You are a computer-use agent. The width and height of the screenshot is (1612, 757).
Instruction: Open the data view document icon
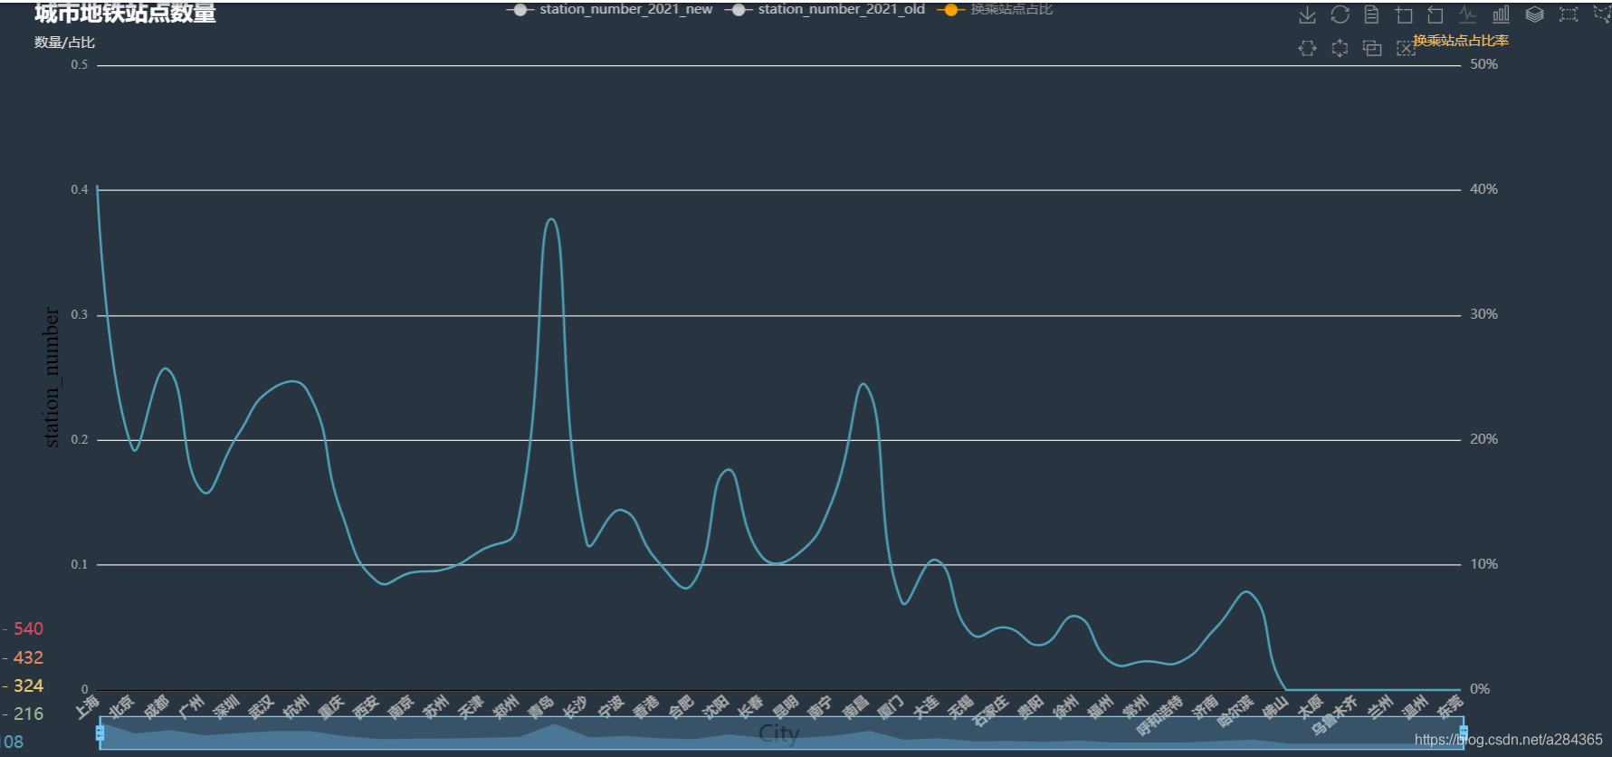[1371, 15]
